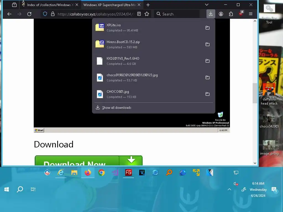283x212 pixels.
Task: Select the image_proxy desktop file
Action: click(x=269, y=148)
